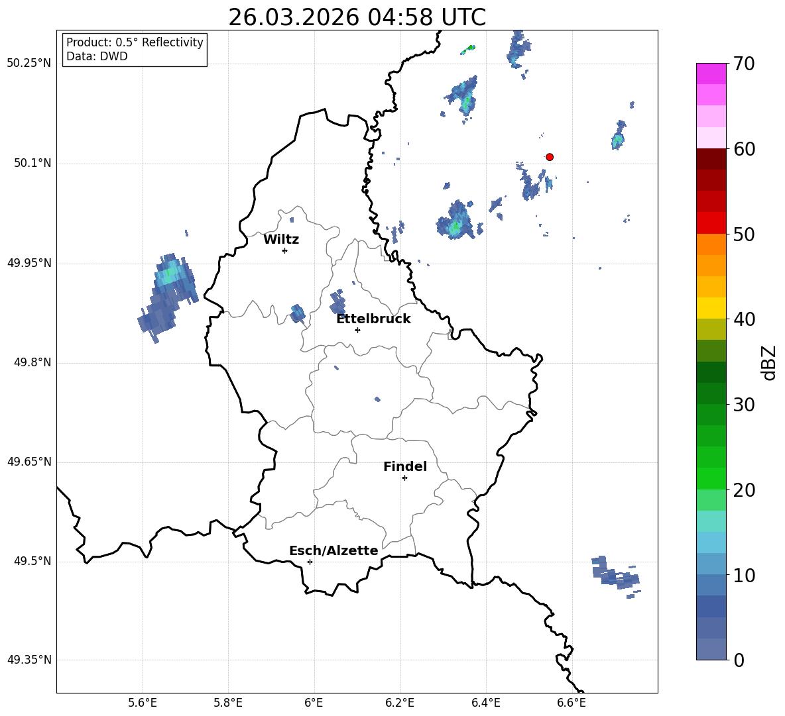Click the Data: DWD text
Viewport: 785px width, 716px height.
tap(97, 56)
